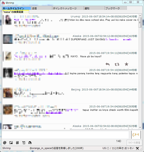Select tweet text 'SUPERFANS JUST SAYING'

coord(88,39)
